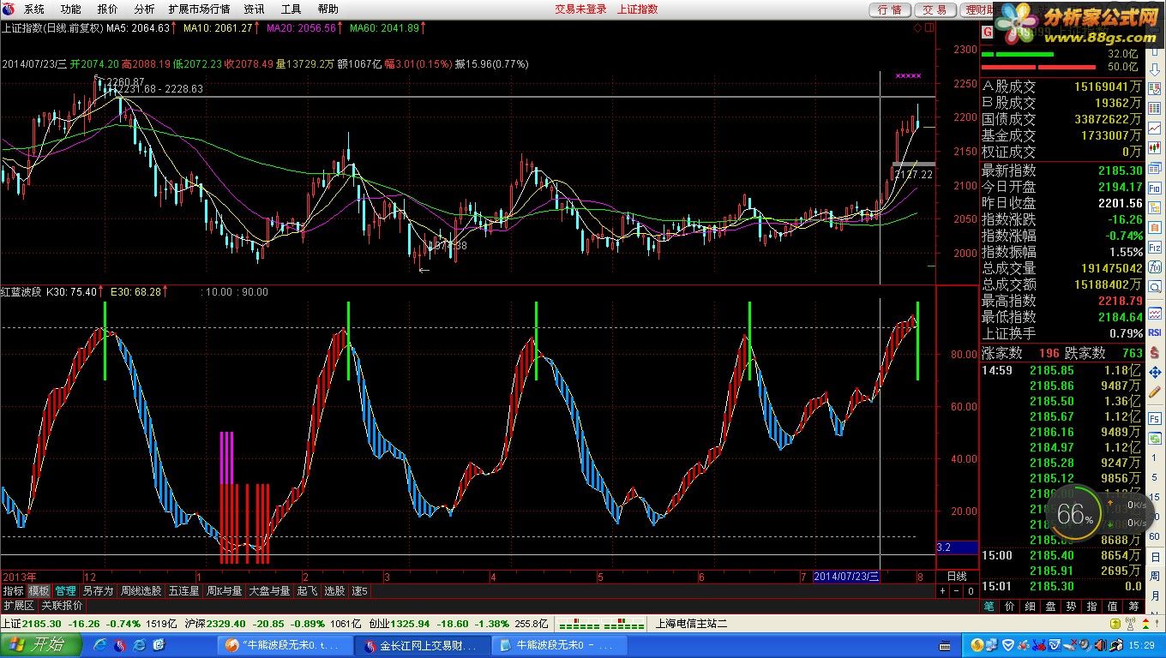Open the 金长江网上交易财 taskbar window
The image size is (1166, 658).
point(424,645)
